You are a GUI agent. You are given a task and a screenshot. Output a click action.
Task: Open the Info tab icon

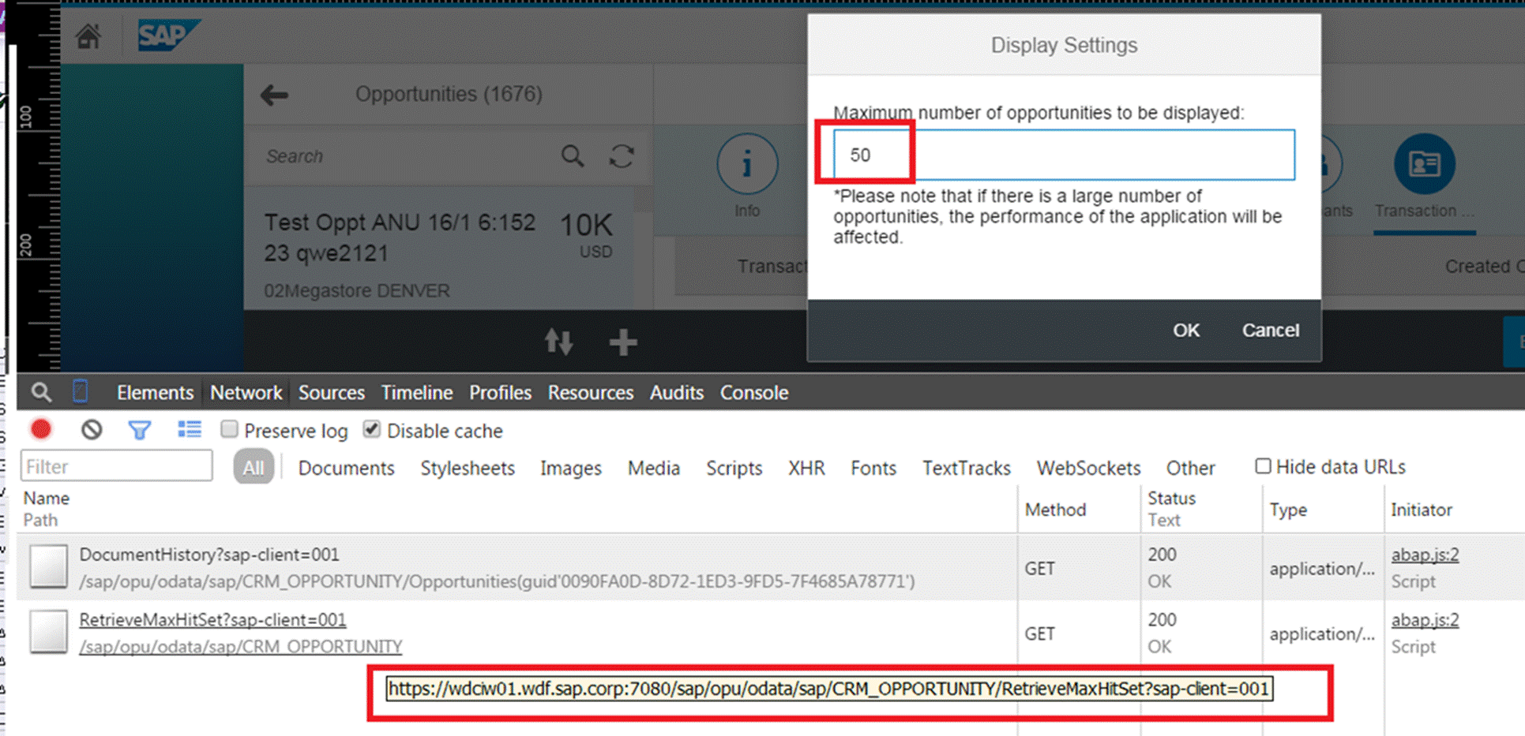coord(747,164)
